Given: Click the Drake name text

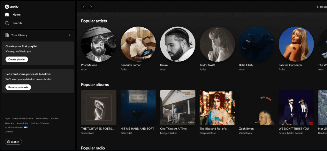Looking at the screenshot, I should click(164, 65).
